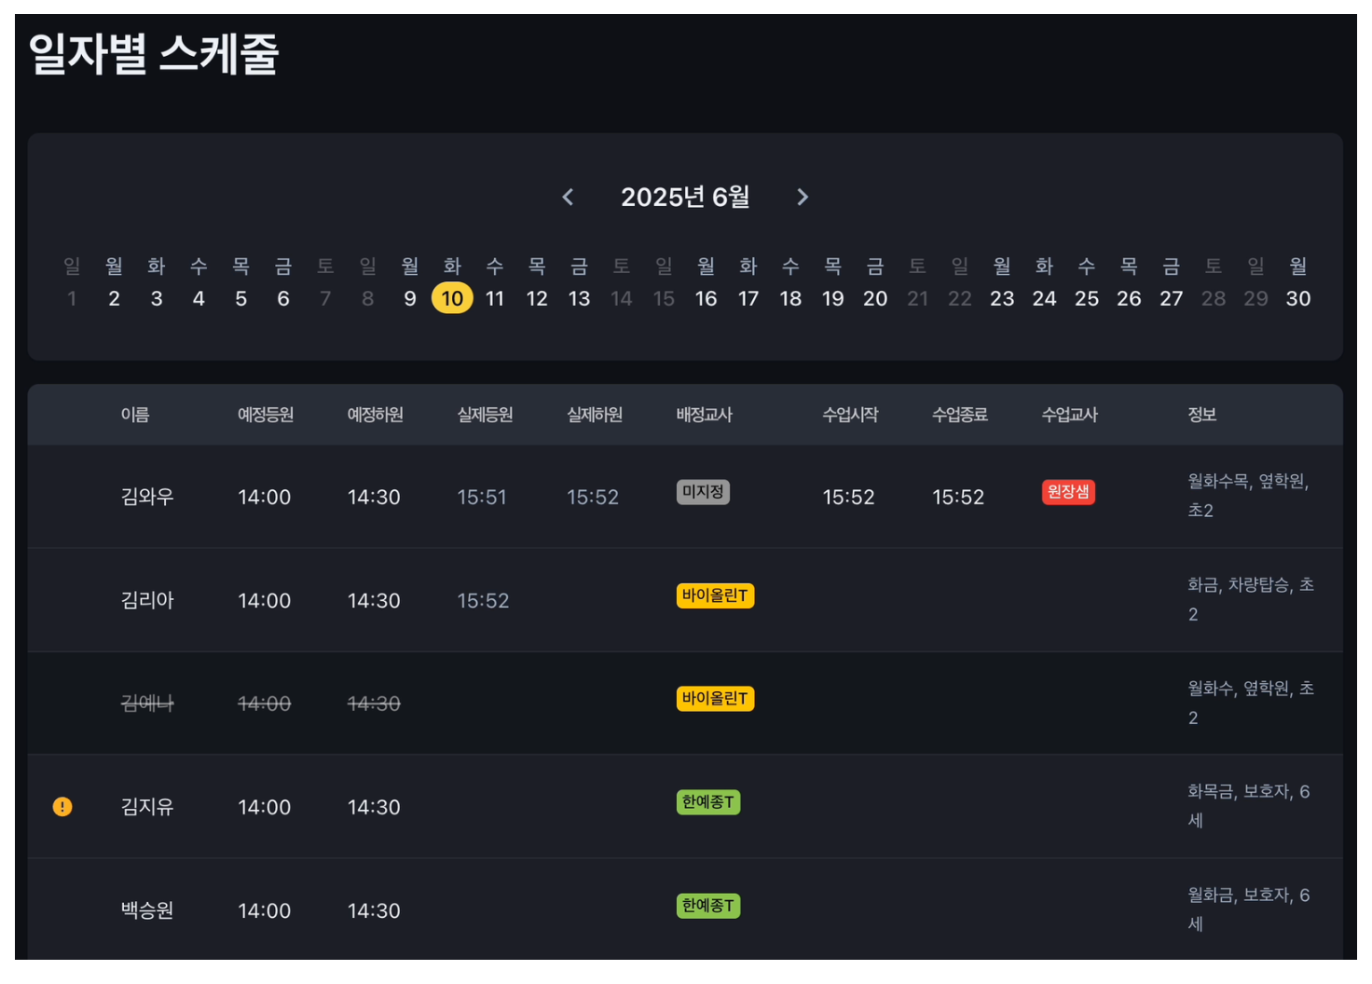Select date 9 in the calendar

click(x=410, y=298)
